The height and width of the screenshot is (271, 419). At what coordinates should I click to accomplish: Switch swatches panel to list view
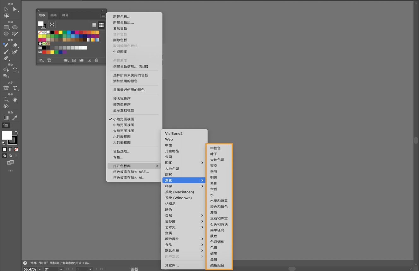click(94, 25)
